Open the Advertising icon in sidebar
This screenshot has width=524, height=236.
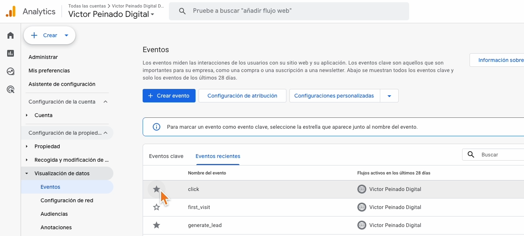(11, 89)
